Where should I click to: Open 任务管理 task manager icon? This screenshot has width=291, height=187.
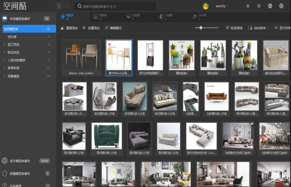[5, 185]
